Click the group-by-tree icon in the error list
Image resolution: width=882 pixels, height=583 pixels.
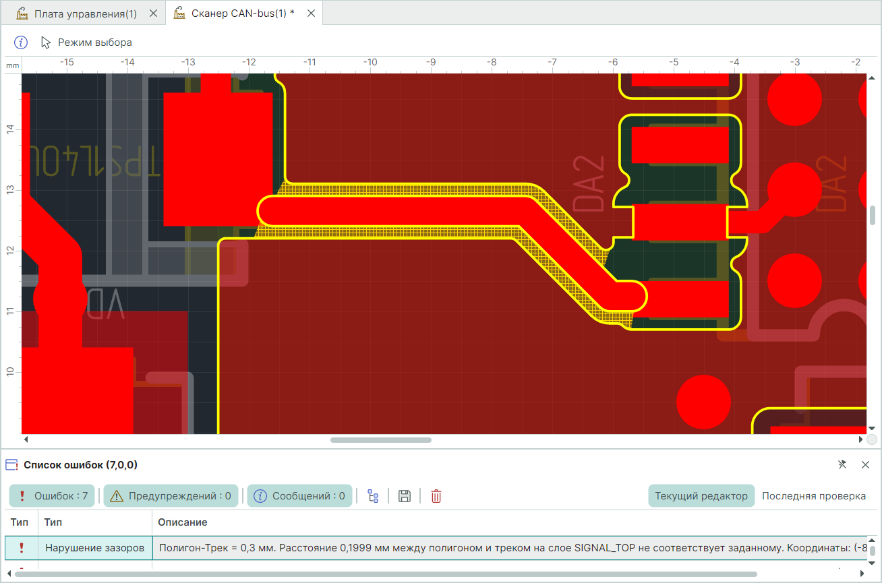pyautogui.click(x=373, y=496)
